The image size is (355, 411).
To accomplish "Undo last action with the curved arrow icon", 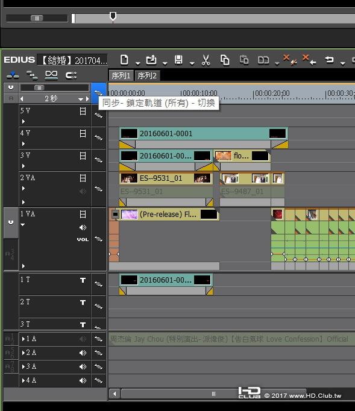I will click(330, 60).
